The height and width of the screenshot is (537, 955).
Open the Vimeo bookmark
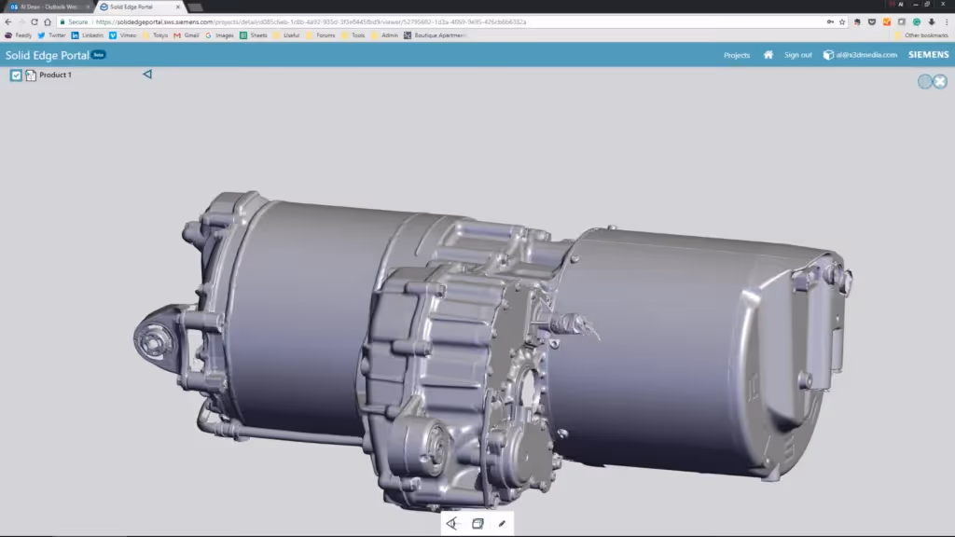pos(122,35)
